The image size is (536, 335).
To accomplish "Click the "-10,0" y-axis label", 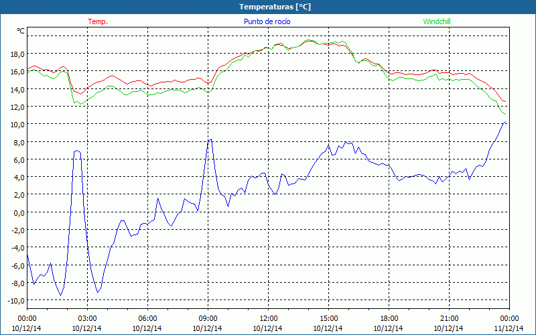I will [x=17, y=301].
